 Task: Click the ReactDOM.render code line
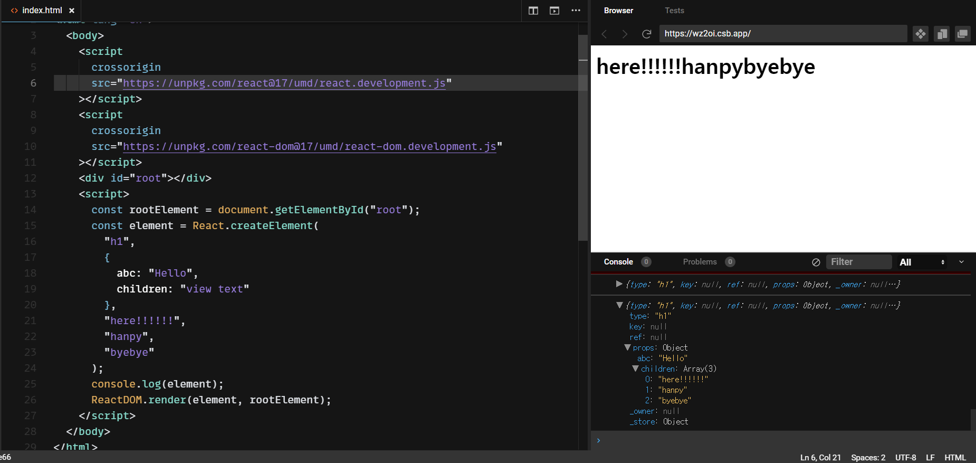[x=211, y=400]
